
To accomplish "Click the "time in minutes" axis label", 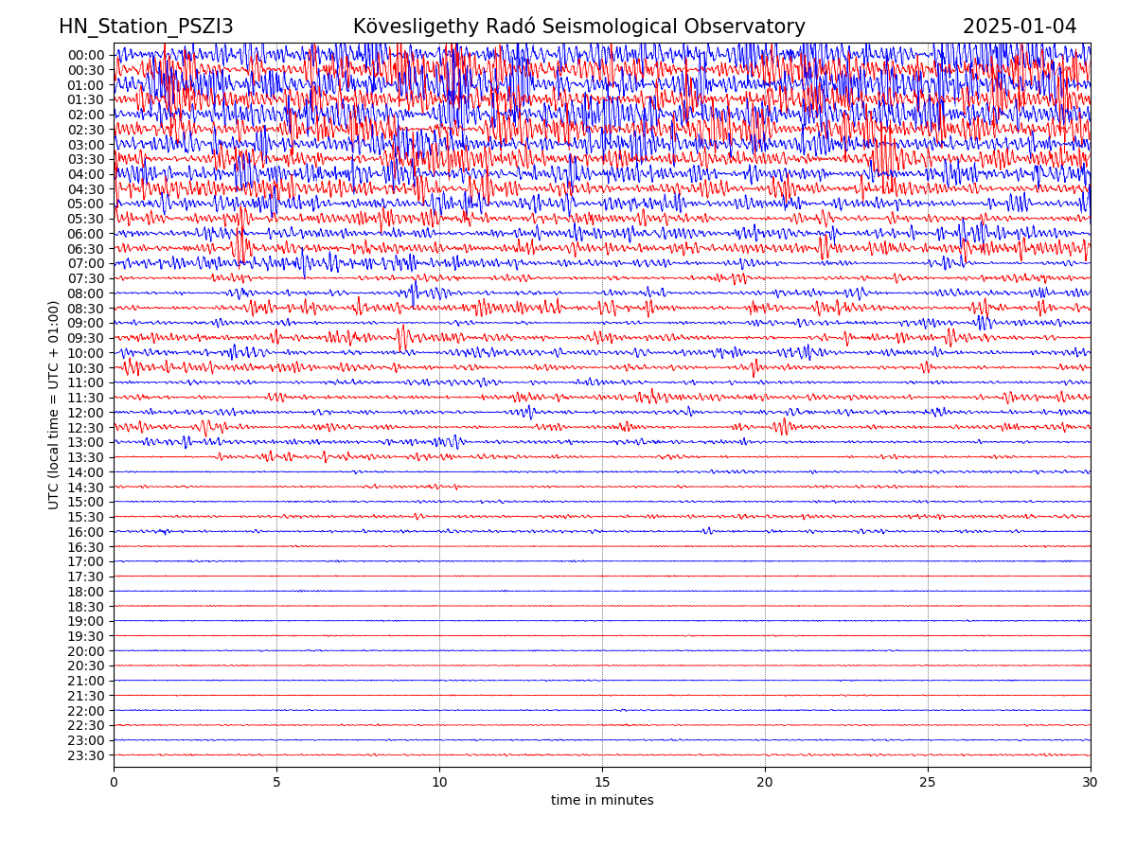I will pyautogui.click(x=602, y=801).
